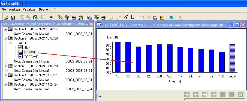This screenshot has height=101, width=247.
Task: Click the train icon in toolbar
Action: point(74,18)
